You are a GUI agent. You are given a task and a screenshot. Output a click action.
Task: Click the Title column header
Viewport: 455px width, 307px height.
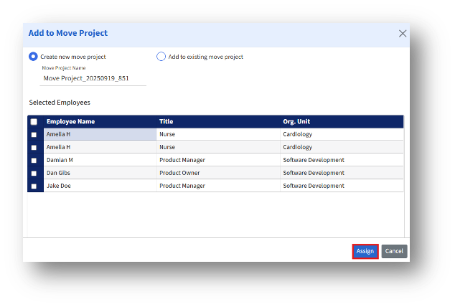(x=167, y=122)
